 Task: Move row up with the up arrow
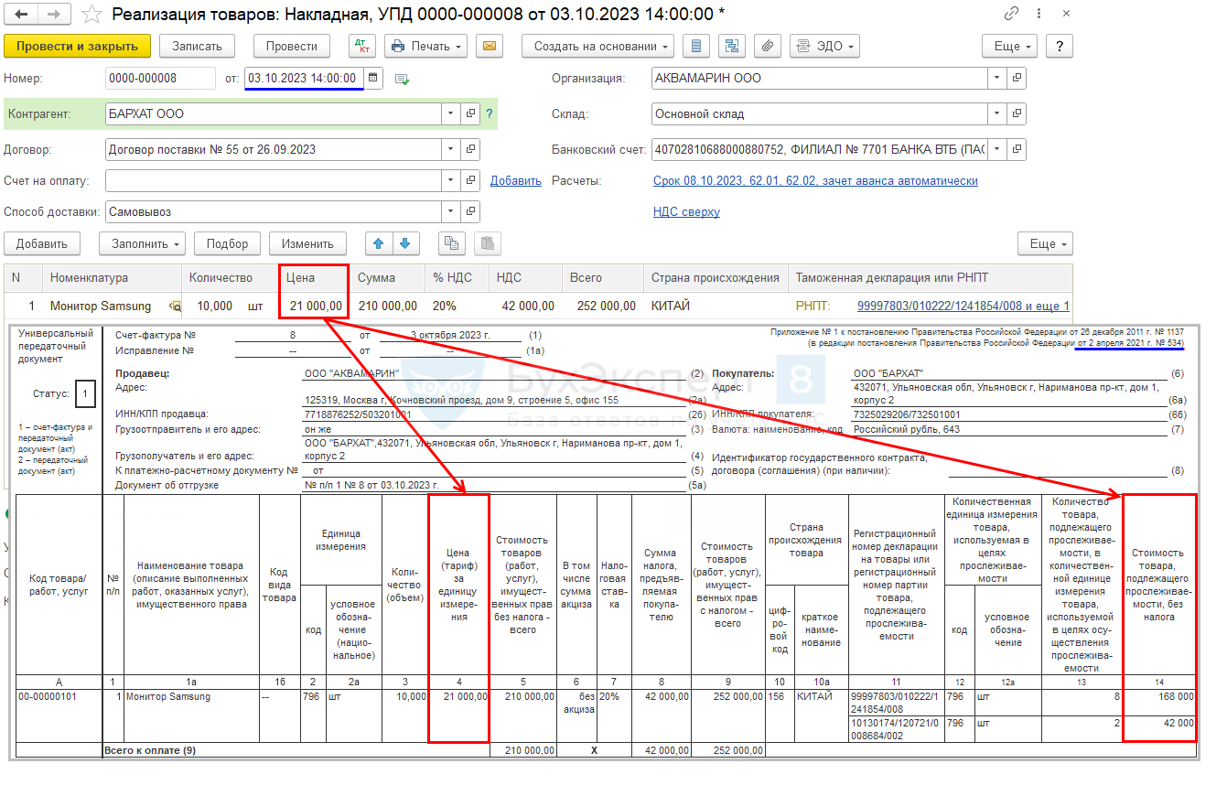(379, 244)
